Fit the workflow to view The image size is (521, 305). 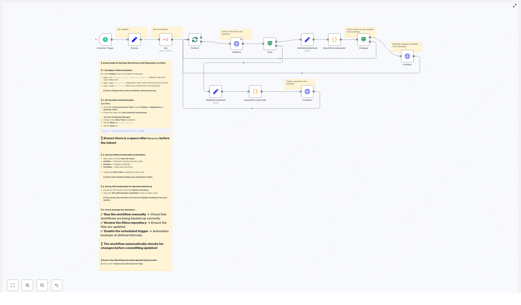(x=13, y=285)
